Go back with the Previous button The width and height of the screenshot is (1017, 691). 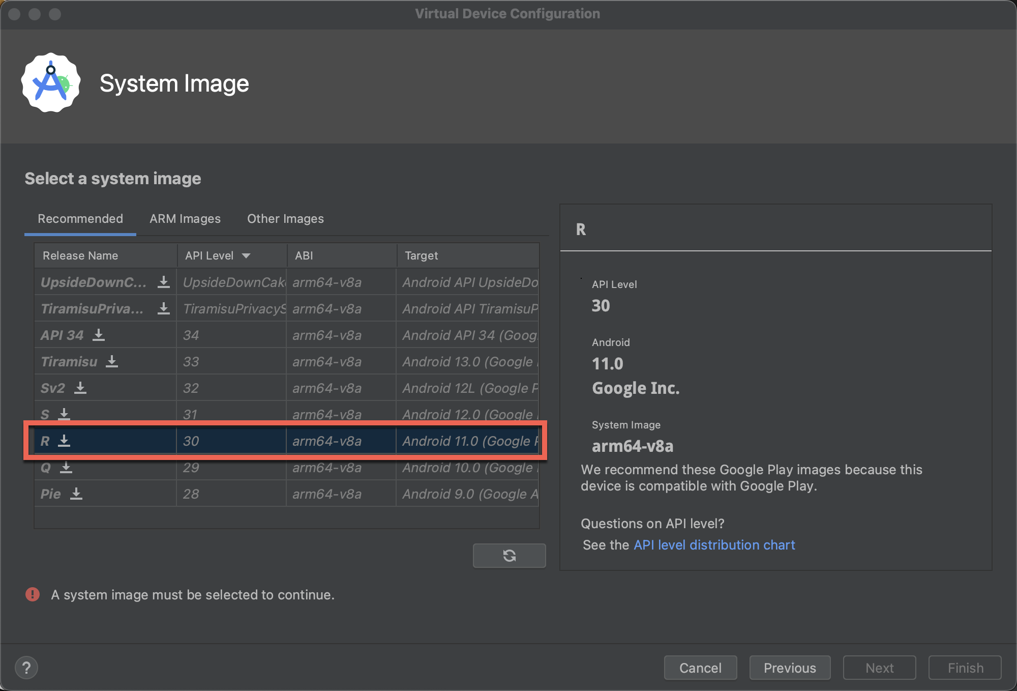(790, 668)
